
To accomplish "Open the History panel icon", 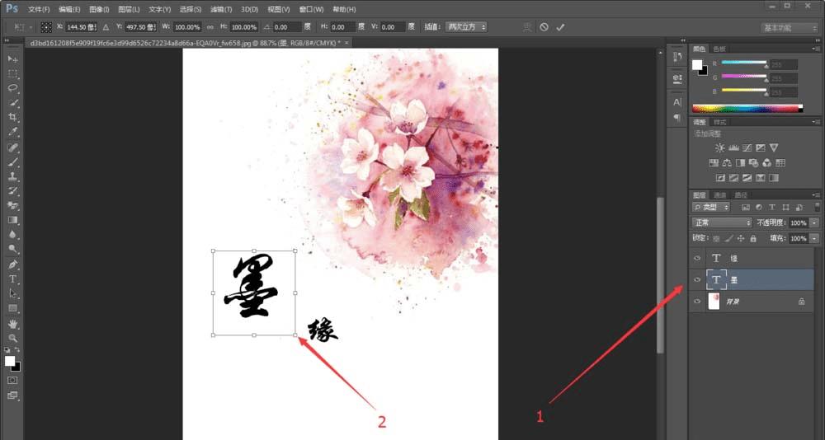I will pyautogui.click(x=677, y=56).
